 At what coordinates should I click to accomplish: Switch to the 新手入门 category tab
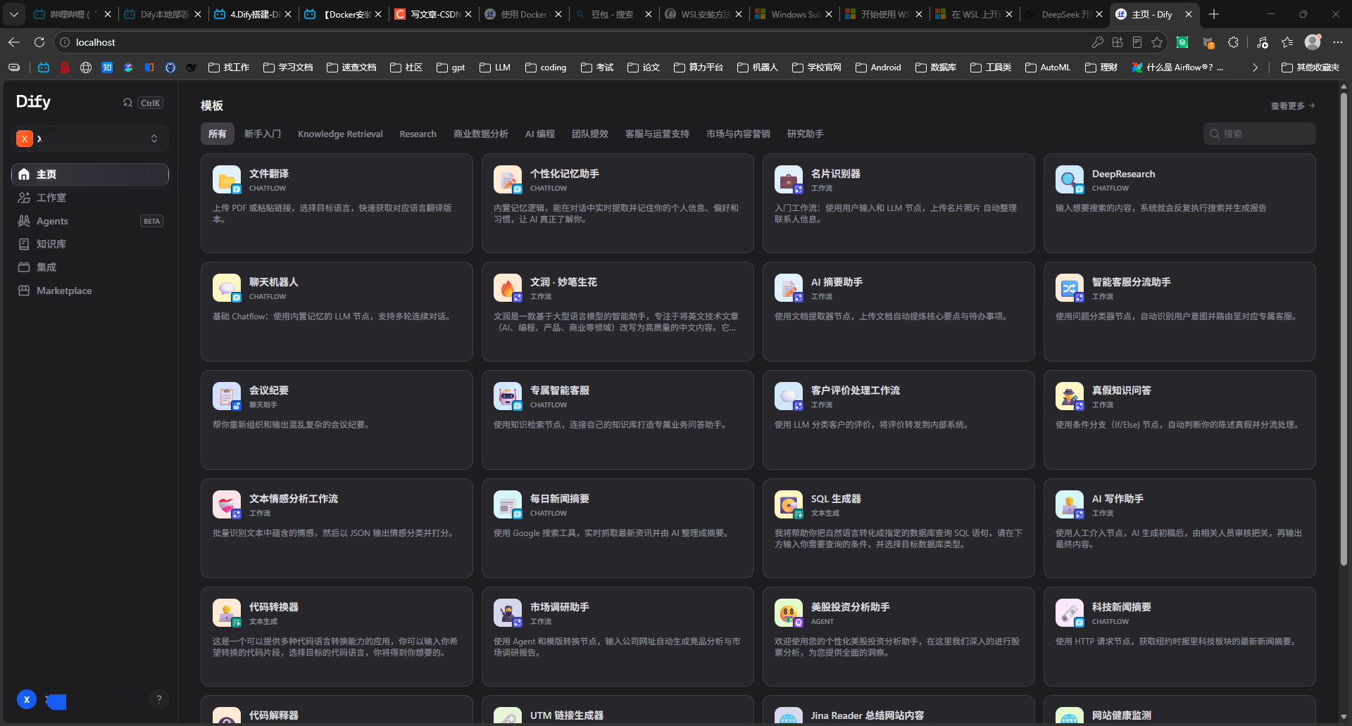click(263, 134)
